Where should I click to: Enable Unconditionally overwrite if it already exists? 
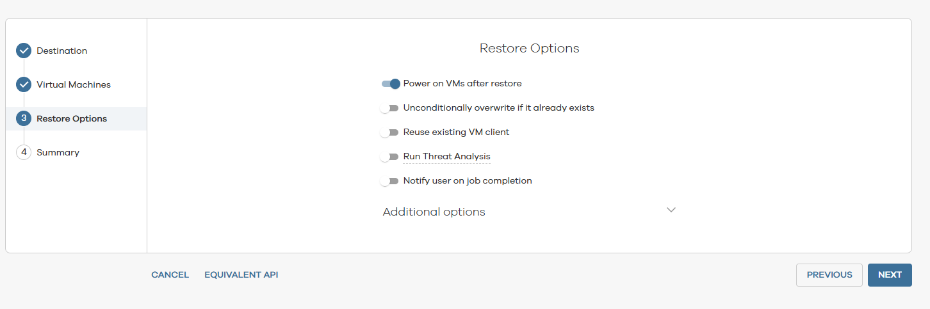click(x=389, y=108)
